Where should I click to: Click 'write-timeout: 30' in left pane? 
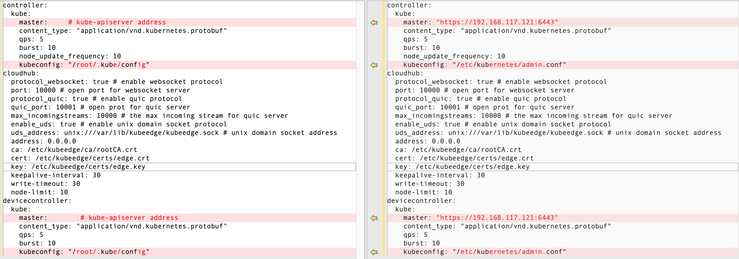[x=45, y=184]
